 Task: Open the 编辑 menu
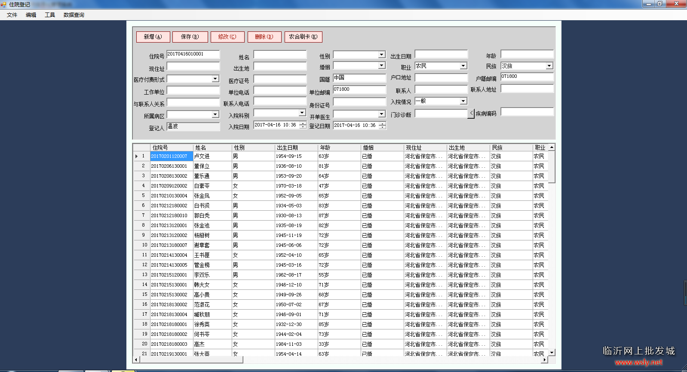click(31, 15)
